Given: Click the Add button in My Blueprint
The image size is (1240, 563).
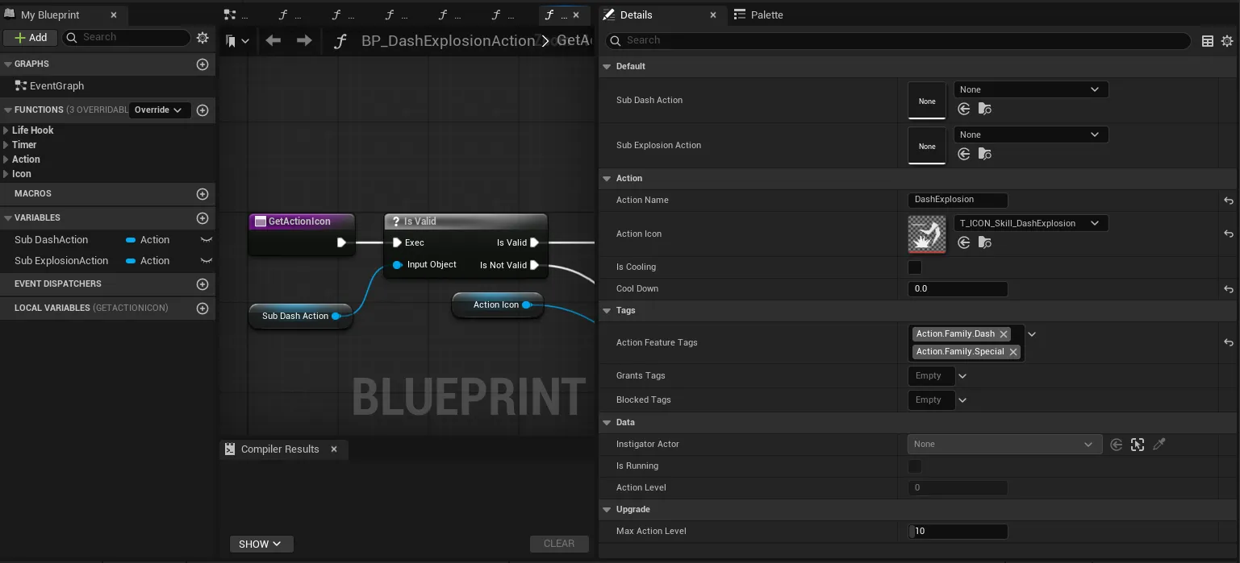Looking at the screenshot, I should click(30, 37).
